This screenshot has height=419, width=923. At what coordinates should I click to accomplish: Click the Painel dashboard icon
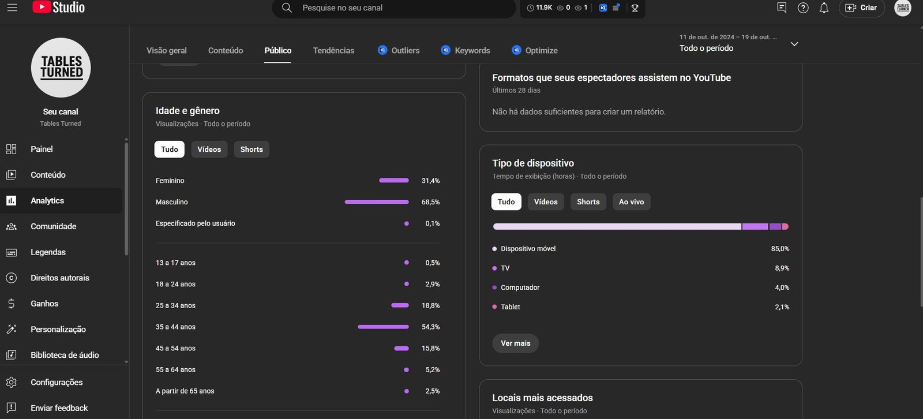click(x=11, y=149)
